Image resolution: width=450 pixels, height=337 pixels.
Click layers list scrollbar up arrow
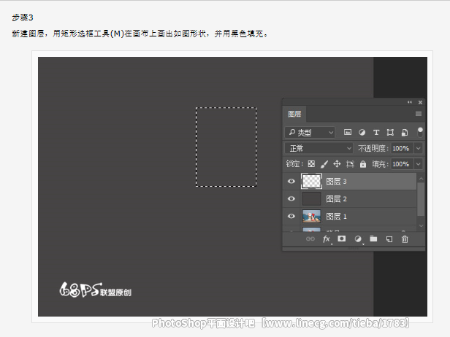[x=421, y=178]
